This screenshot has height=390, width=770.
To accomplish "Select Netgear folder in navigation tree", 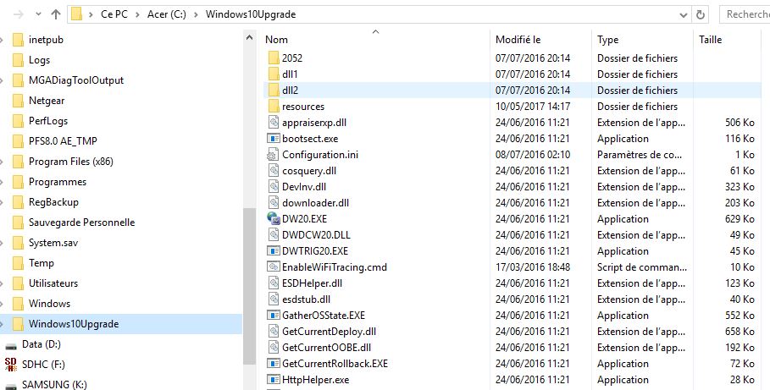I will point(47,101).
